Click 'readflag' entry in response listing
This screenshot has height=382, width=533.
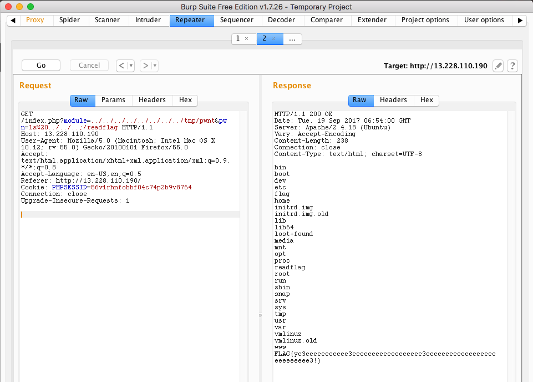290,268
